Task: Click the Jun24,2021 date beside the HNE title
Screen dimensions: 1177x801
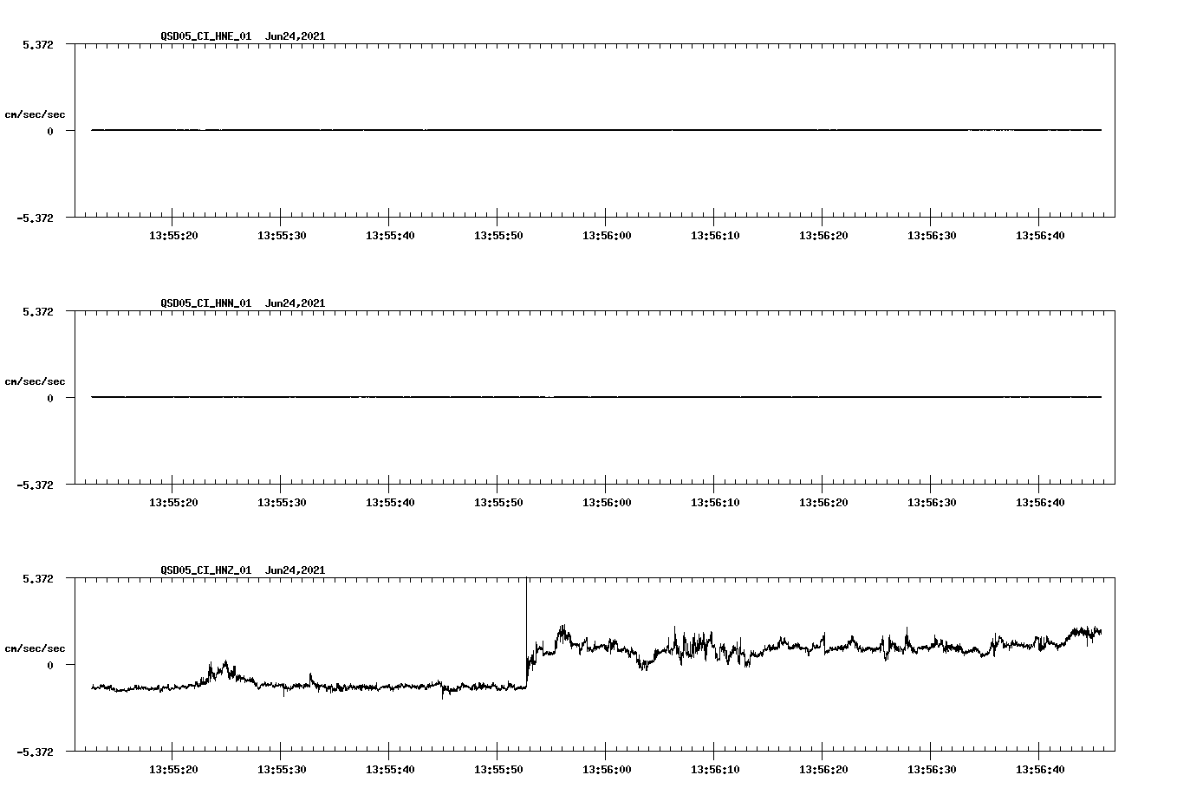Action: (296, 36)
